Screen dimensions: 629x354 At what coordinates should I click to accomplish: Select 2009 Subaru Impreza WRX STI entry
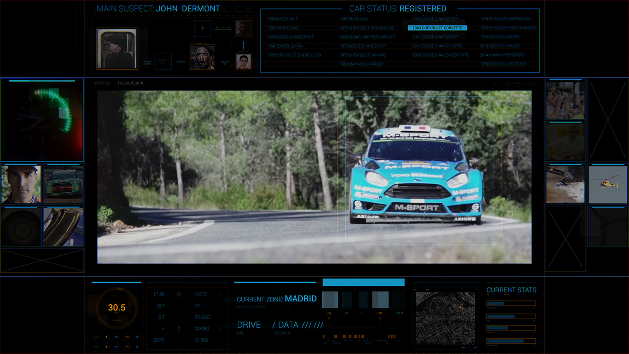pos(367,37)
